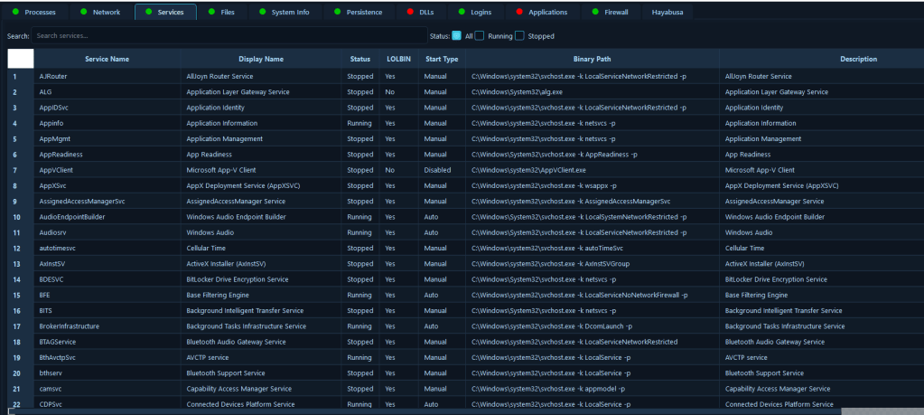Toggle the All status filter checkbox
Viewport: 924px width, 415px height.
(x=456, y=36)
